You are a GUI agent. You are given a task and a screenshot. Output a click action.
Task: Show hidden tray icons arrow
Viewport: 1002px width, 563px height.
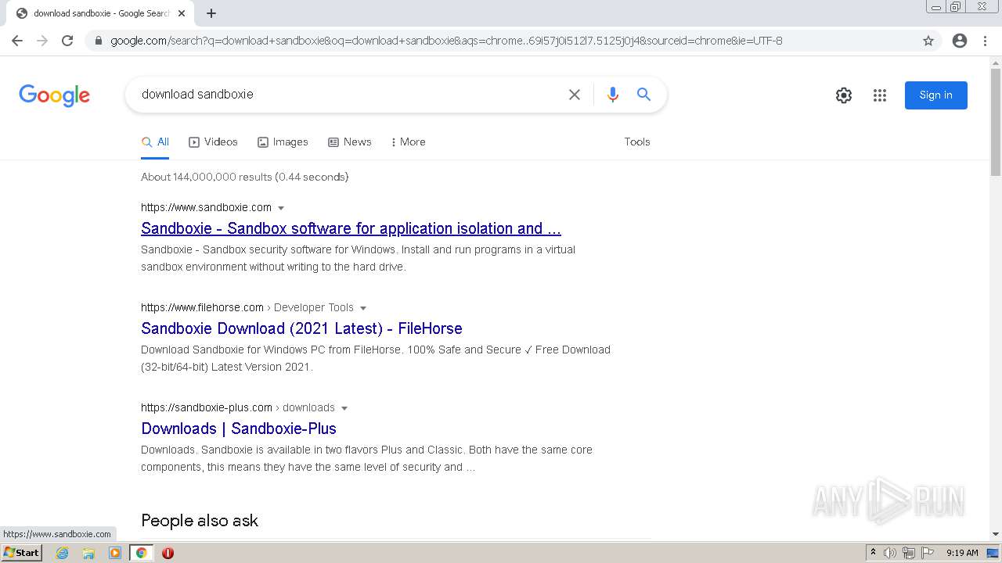873,553
